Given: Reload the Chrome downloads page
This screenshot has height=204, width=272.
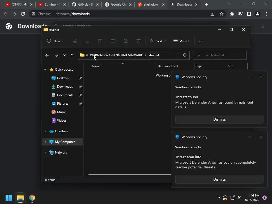Looking at the screenshot, I should (23, 14).
